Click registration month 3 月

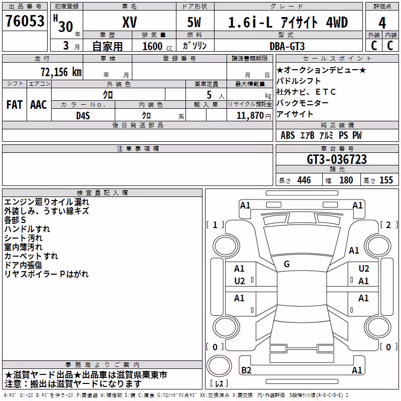71,46
